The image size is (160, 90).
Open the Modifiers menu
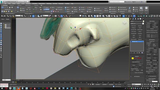click(x=28, y=3)
